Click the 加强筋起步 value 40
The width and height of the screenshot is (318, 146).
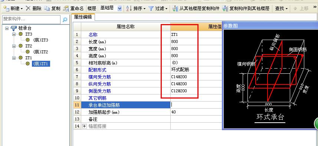[x=196, y=112]
